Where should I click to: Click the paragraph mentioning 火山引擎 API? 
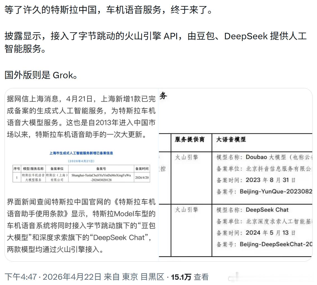click(x=156, y=42)
